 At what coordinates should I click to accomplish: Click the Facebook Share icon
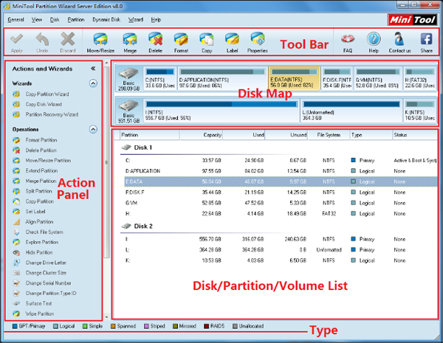coord(426,39)
